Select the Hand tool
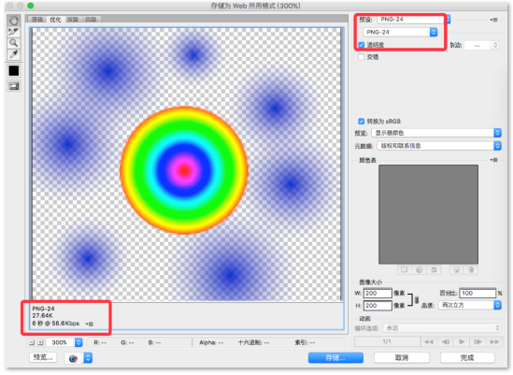The image size is (513, 375). pos(14,21)
